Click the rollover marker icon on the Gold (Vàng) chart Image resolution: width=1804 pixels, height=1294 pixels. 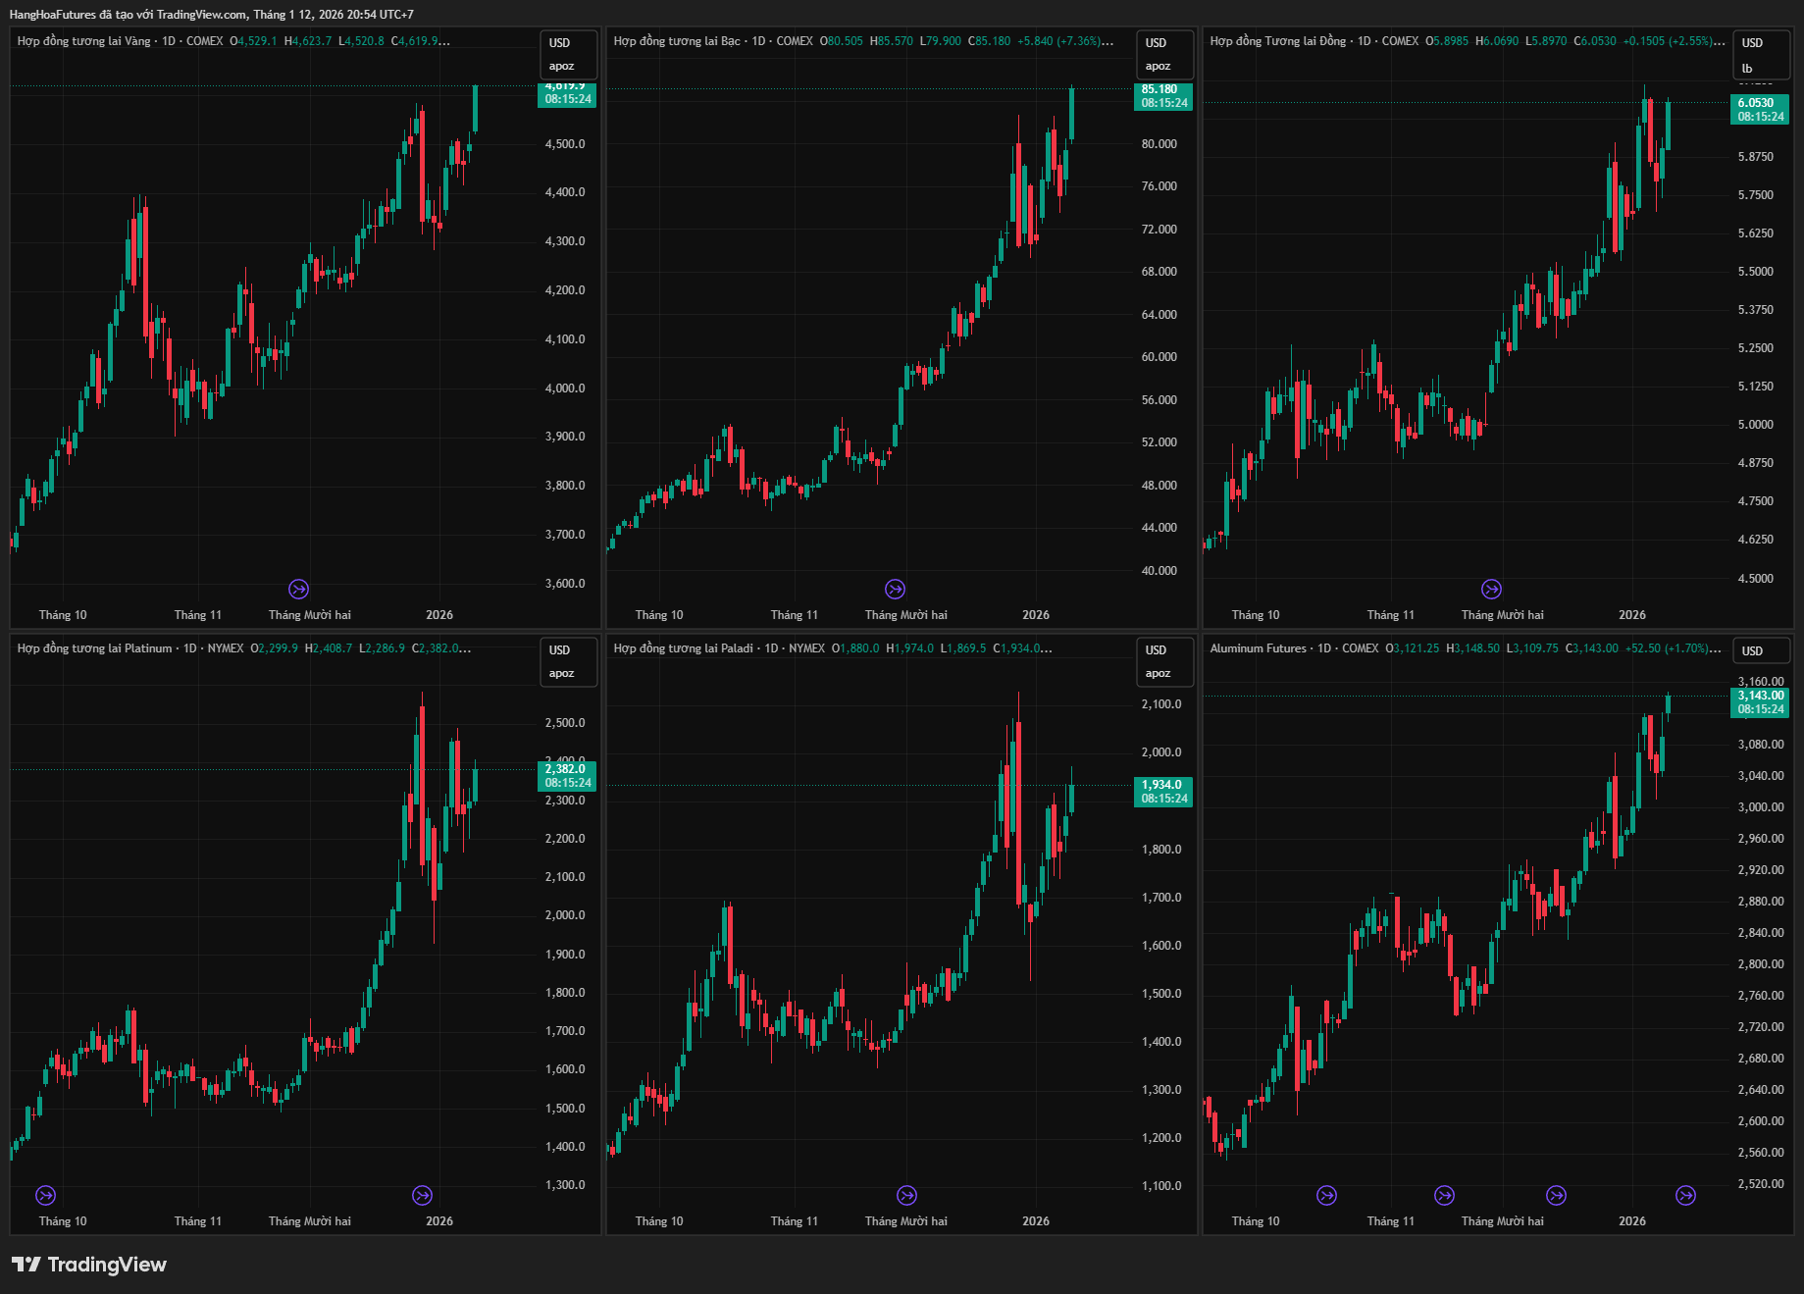coord(298,589)
